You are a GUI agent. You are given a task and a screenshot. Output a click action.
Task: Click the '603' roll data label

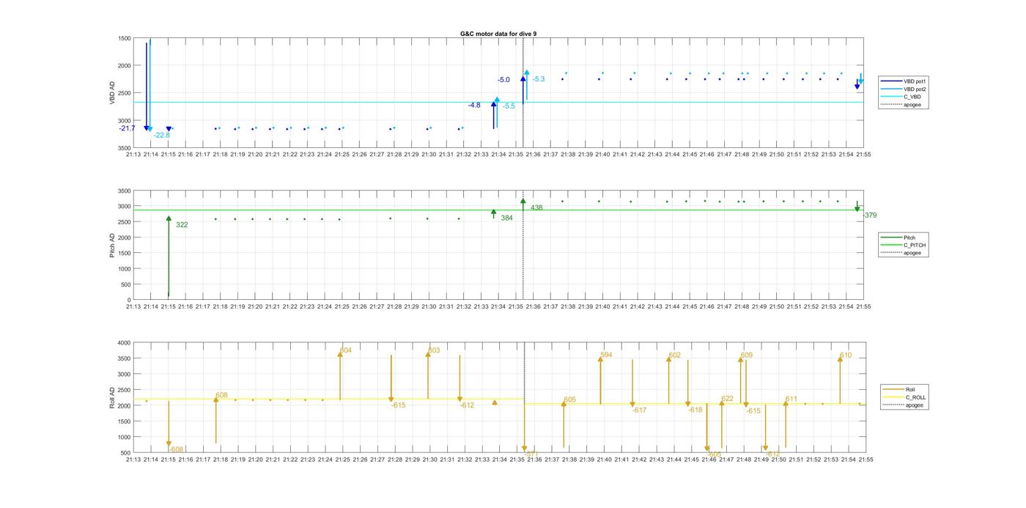pyautogui.click(x=434, y=350)
